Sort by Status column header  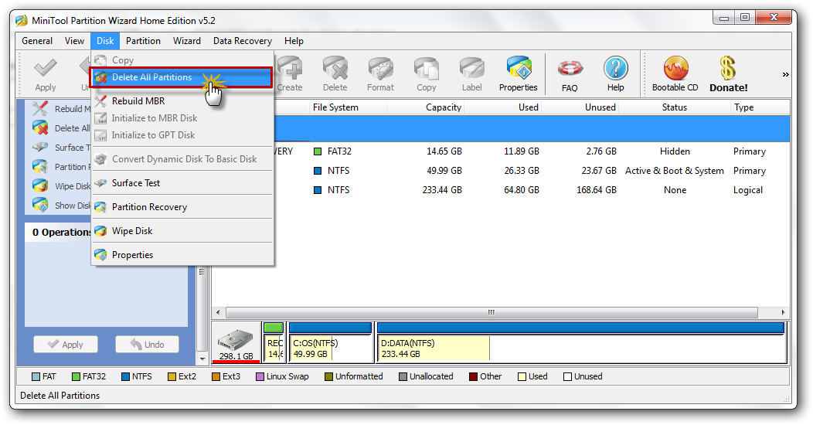point(674,107)
